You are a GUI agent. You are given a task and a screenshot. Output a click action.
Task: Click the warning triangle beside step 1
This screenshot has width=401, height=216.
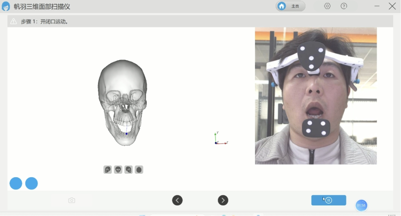pyautogui.click(x=14, y=22)
